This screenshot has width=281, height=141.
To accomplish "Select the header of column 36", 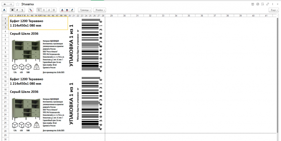I will pyautogui.click(x=202, y=16).
